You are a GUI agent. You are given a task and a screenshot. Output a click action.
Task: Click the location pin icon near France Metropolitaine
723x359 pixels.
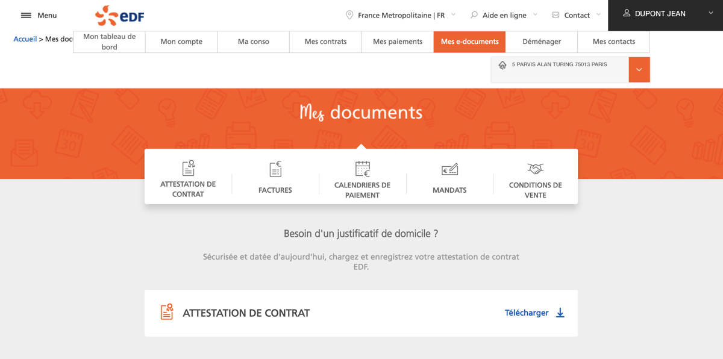[348, 15]
